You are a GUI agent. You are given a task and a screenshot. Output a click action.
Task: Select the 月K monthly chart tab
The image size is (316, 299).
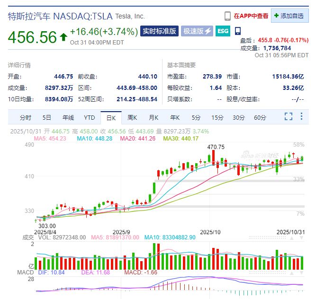(153, 117)
